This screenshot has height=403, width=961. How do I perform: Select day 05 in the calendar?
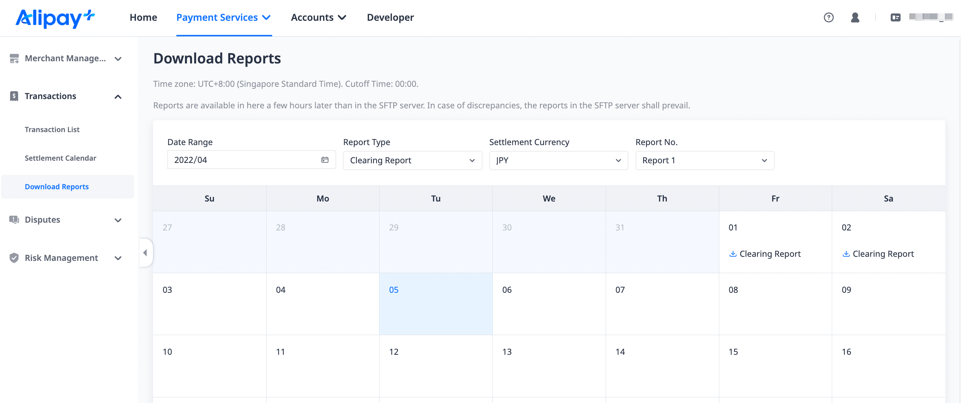[435, 304]
